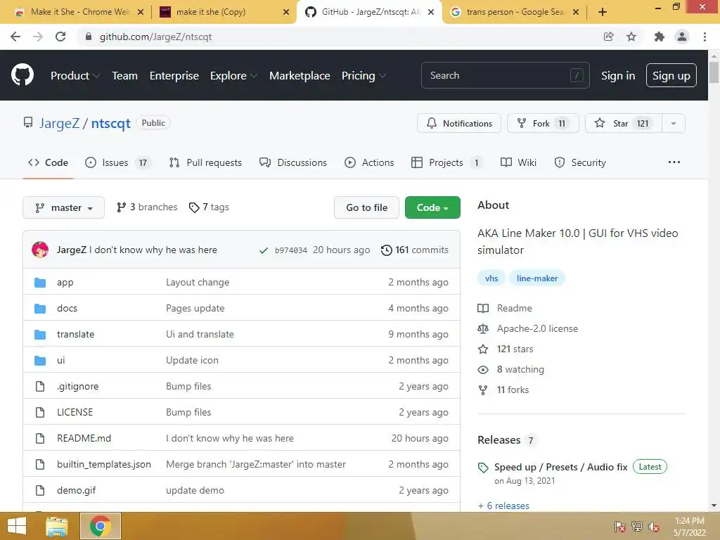Open the '+ 6 releases' link
Viewport: 720px width, 540px height.
pos(503,506)
